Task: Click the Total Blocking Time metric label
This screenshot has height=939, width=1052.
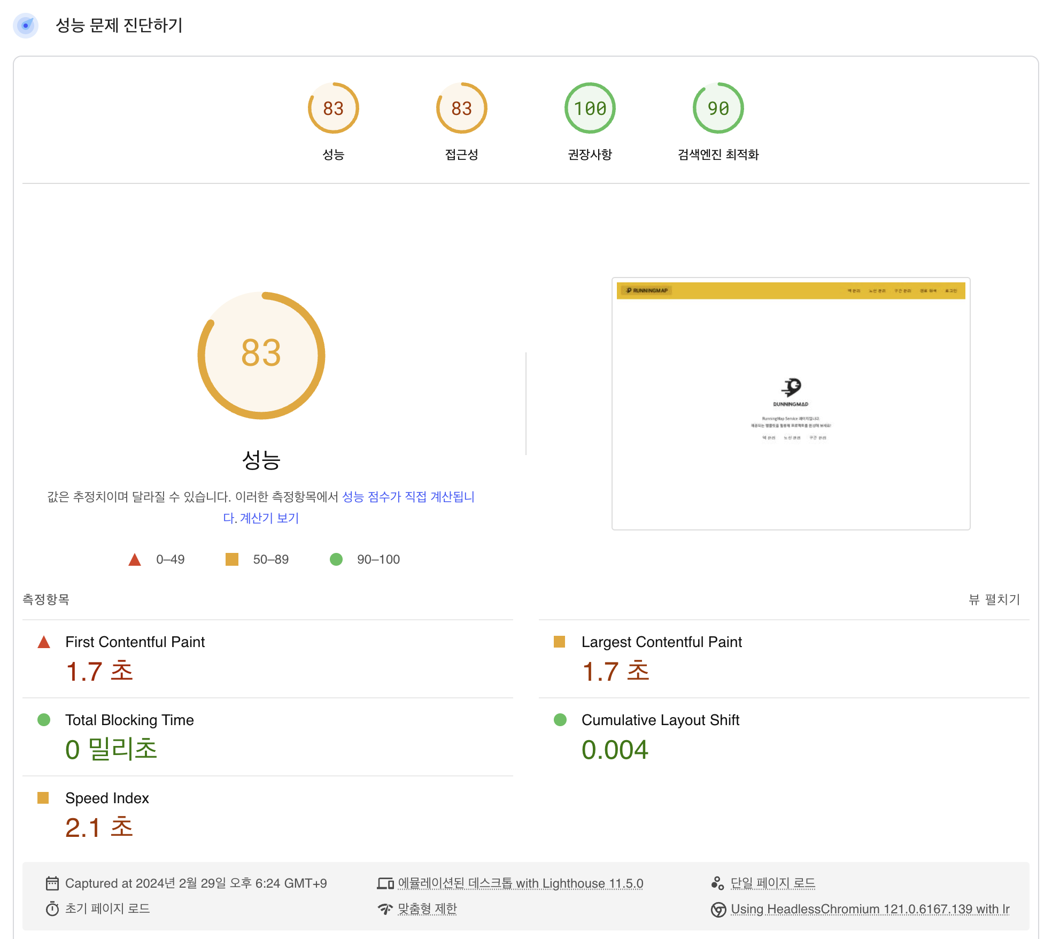Action: coord(129,720)
